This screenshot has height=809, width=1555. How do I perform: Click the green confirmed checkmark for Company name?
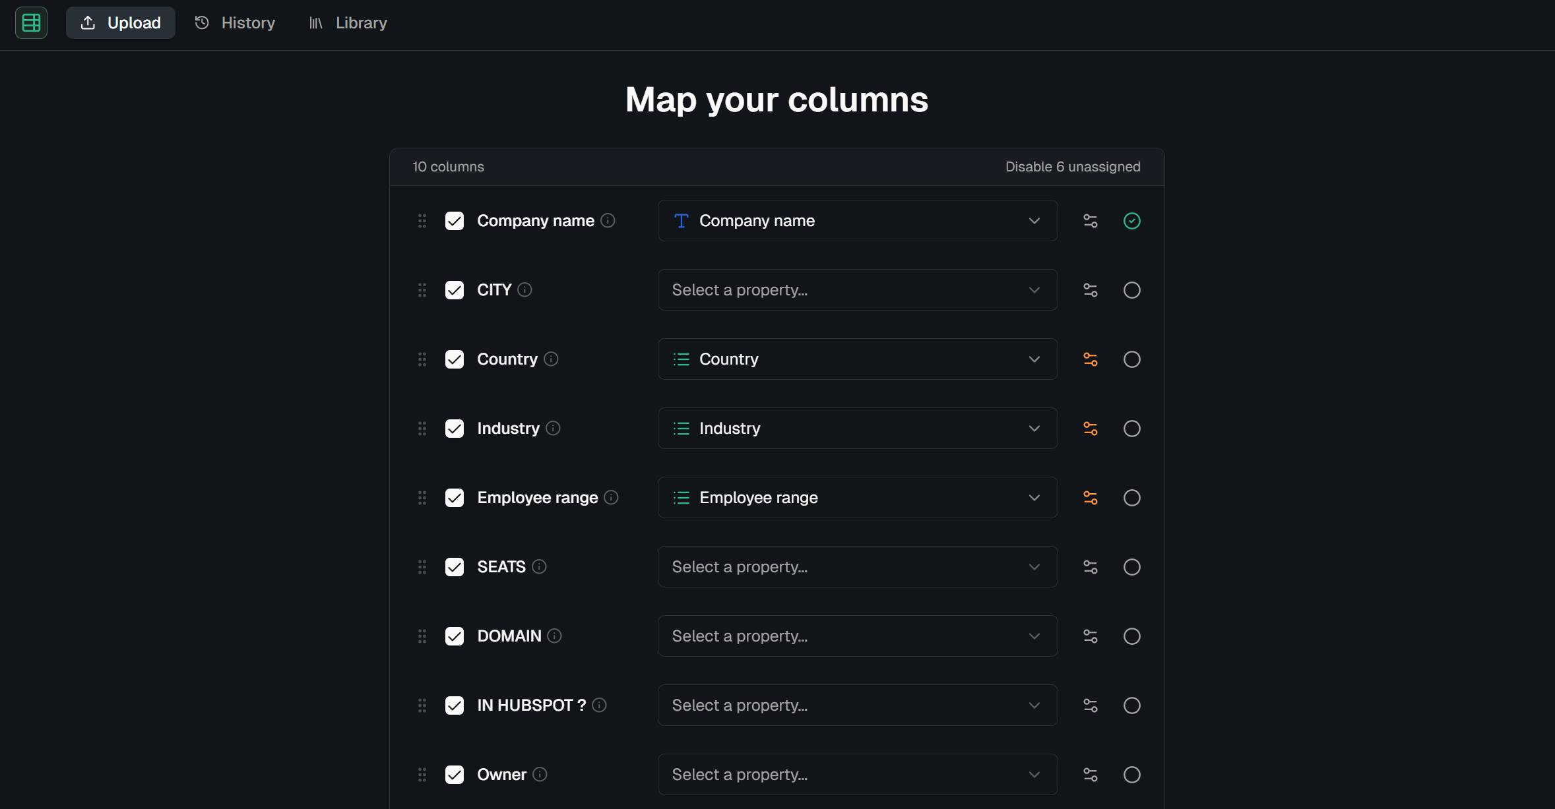click(x=1131, y=221)
